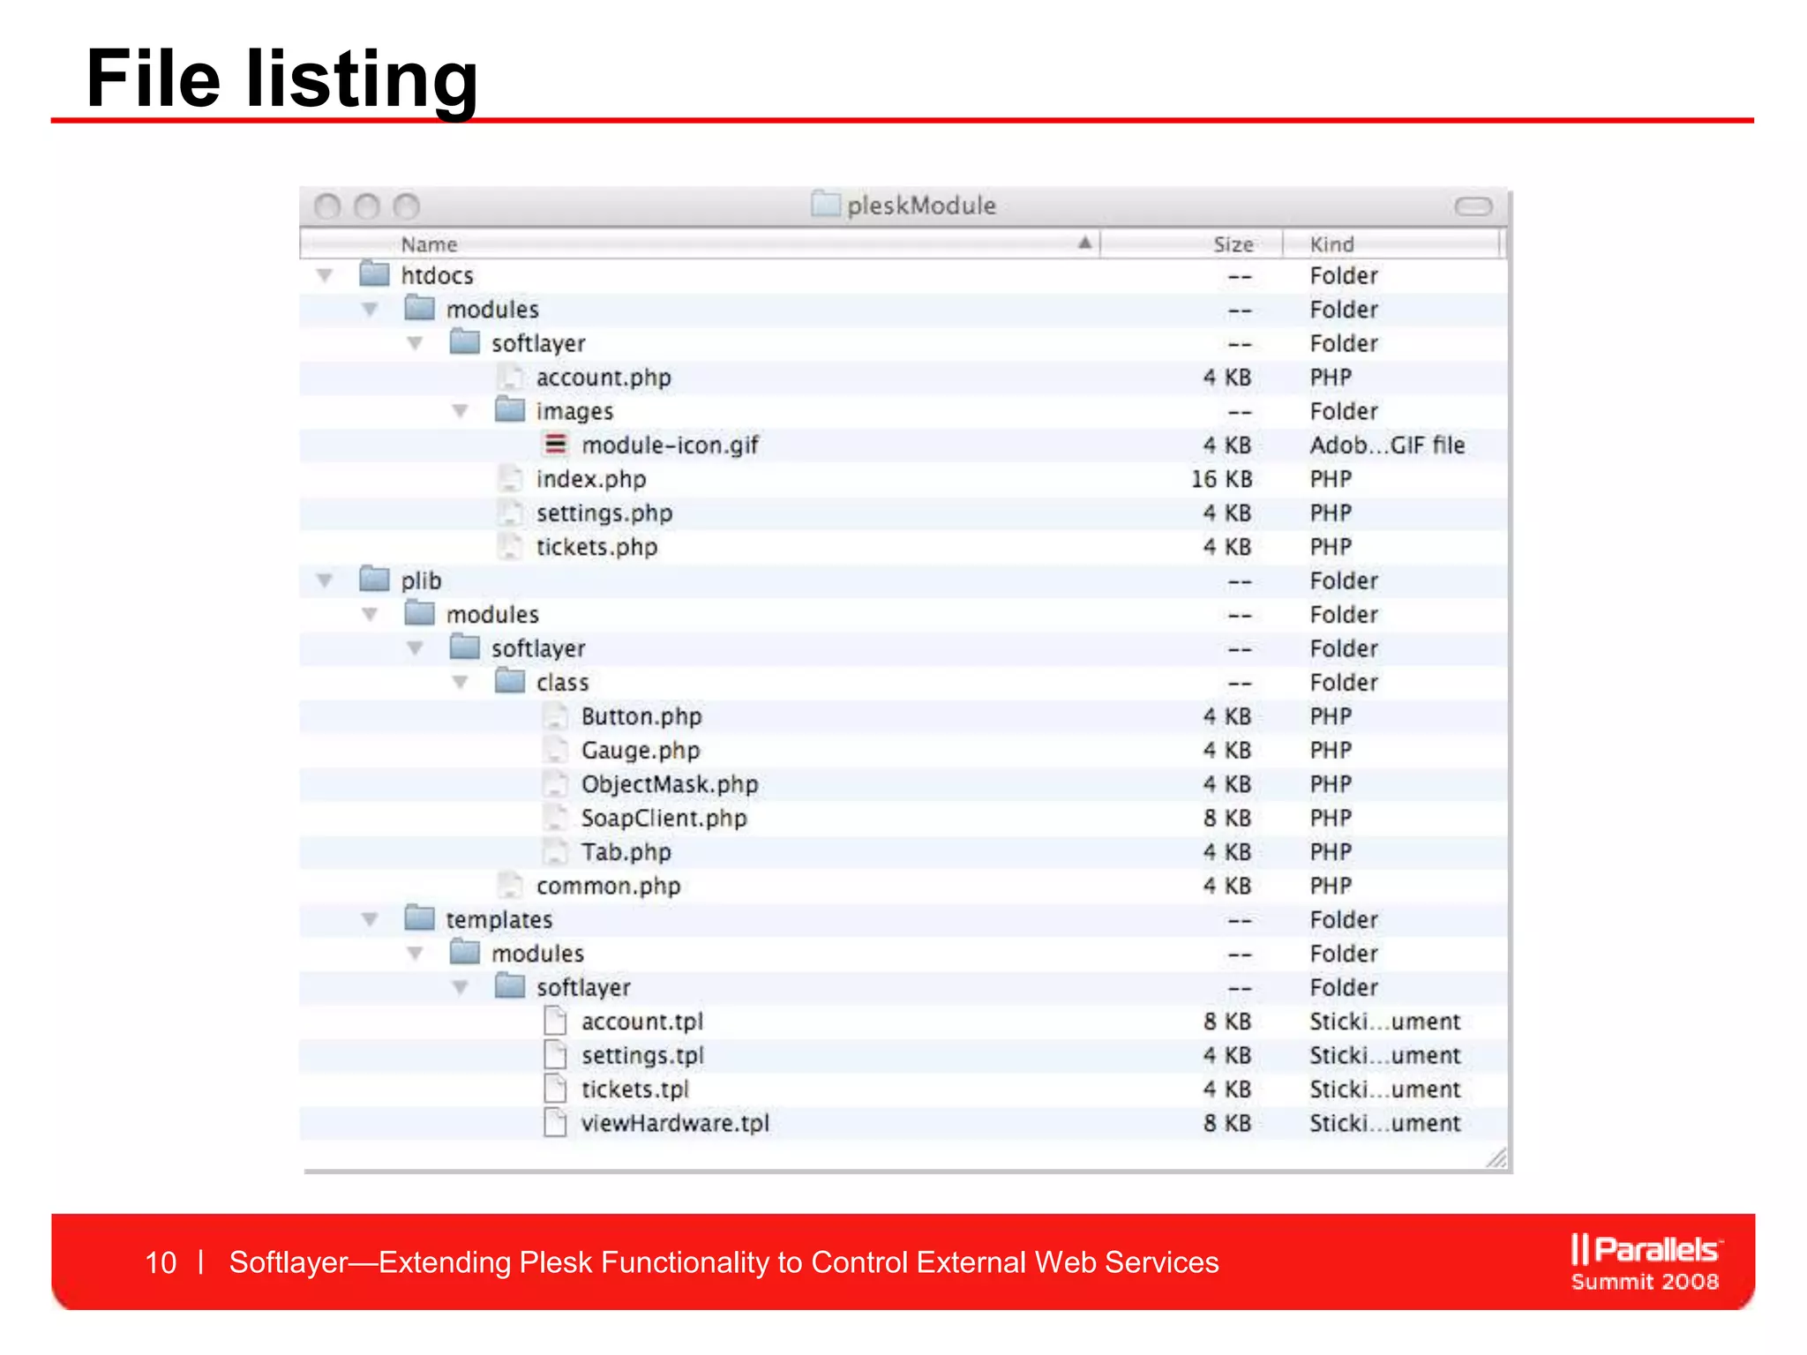Collapse the images folder triangle
Image resolution: width=1807 pixels, height=1355 pixels.
460,411
